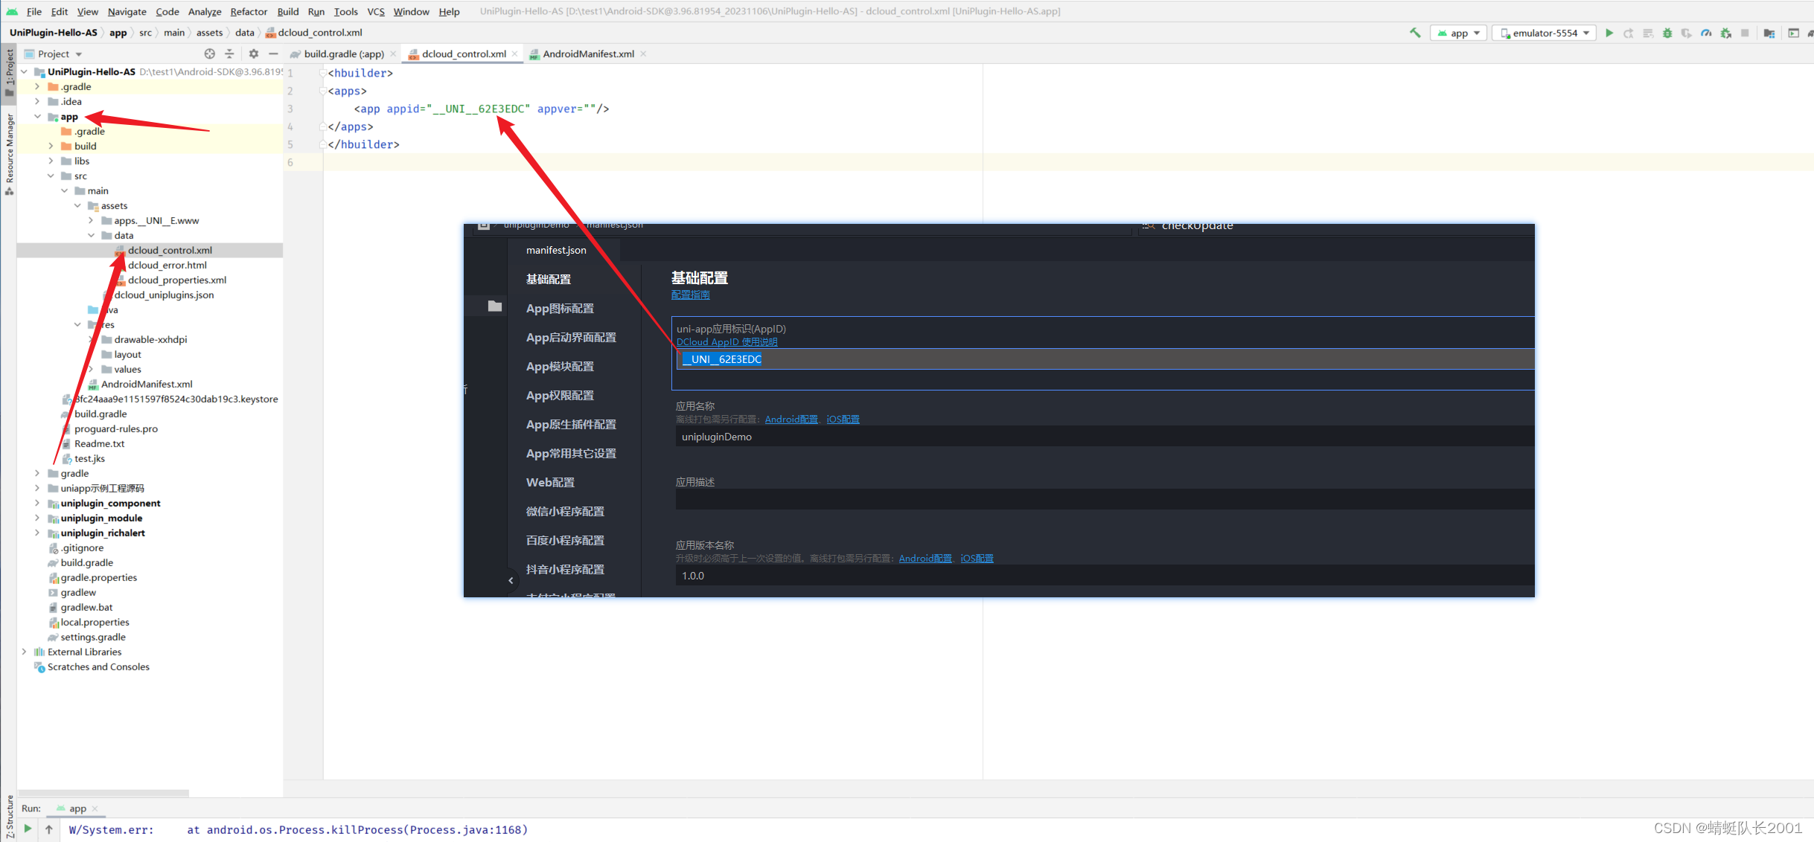Select App图标配置 in manifest sidebar

tap(560, 309)
